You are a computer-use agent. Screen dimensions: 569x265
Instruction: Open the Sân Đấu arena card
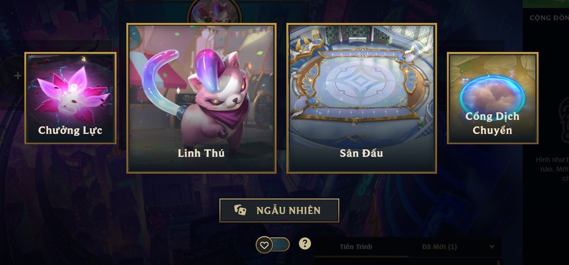point(362,98)
